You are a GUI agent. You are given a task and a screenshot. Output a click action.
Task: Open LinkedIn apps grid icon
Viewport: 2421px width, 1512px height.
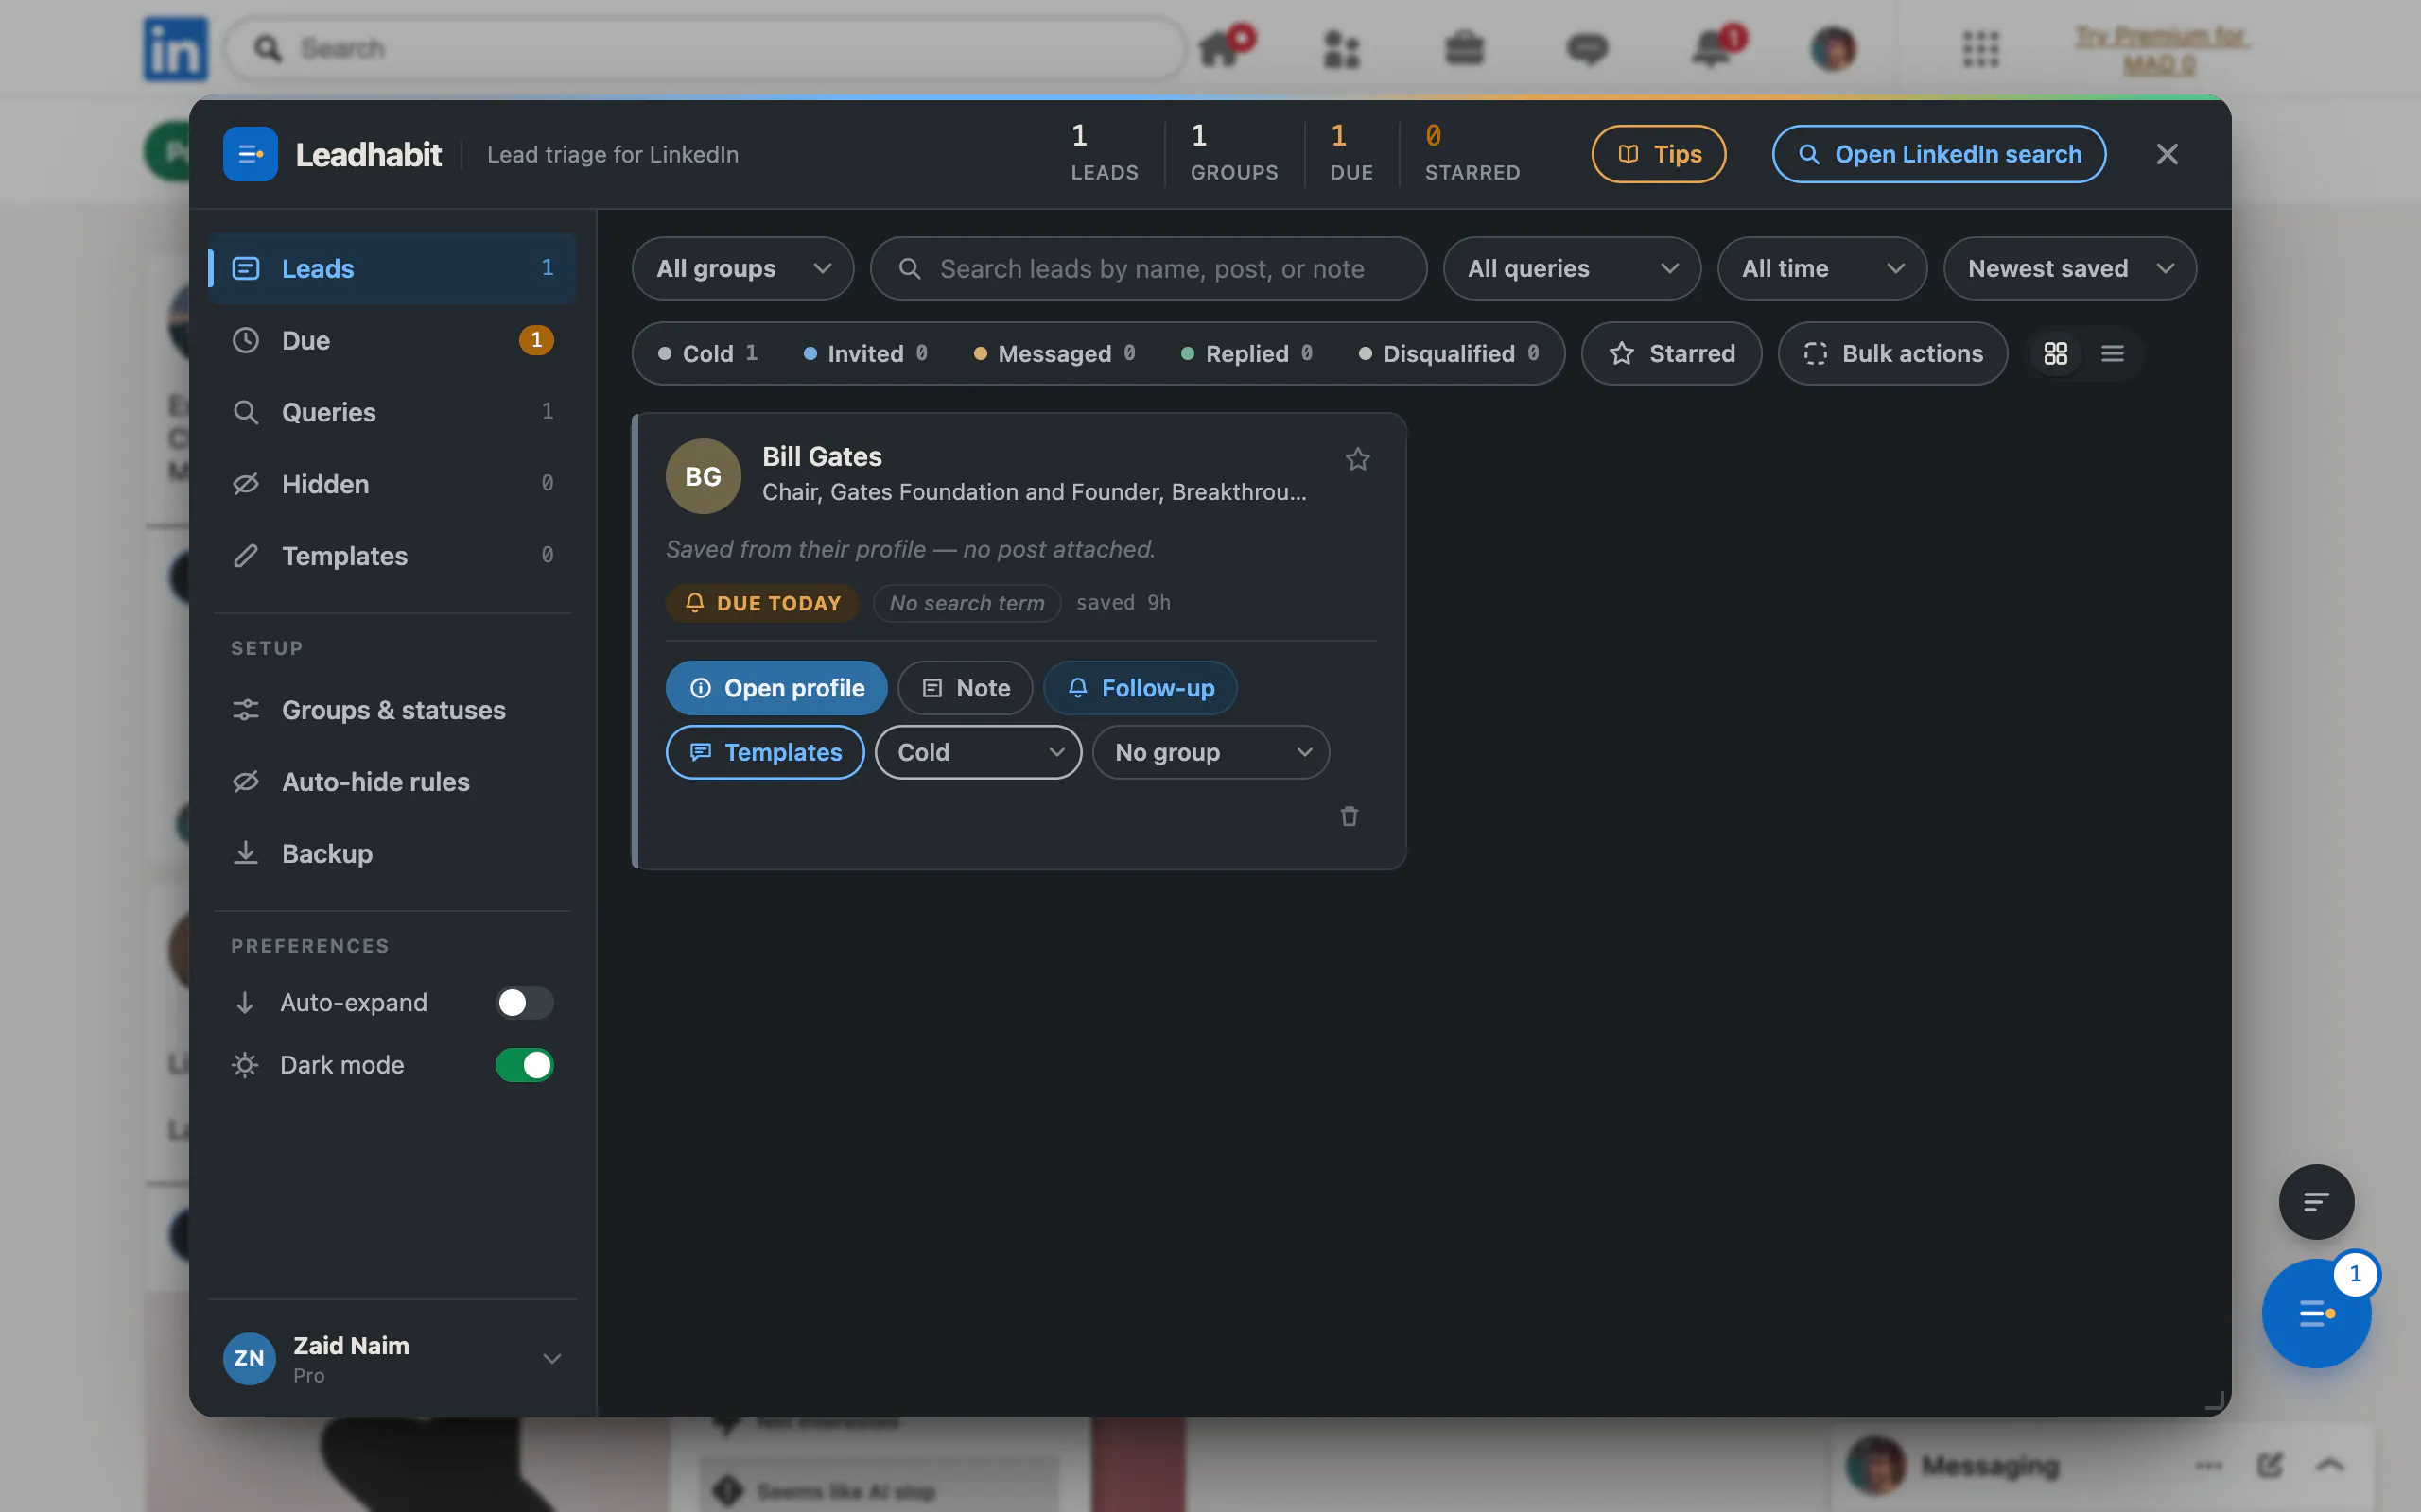(1979, 48)
